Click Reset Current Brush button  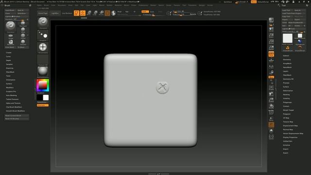17,116
